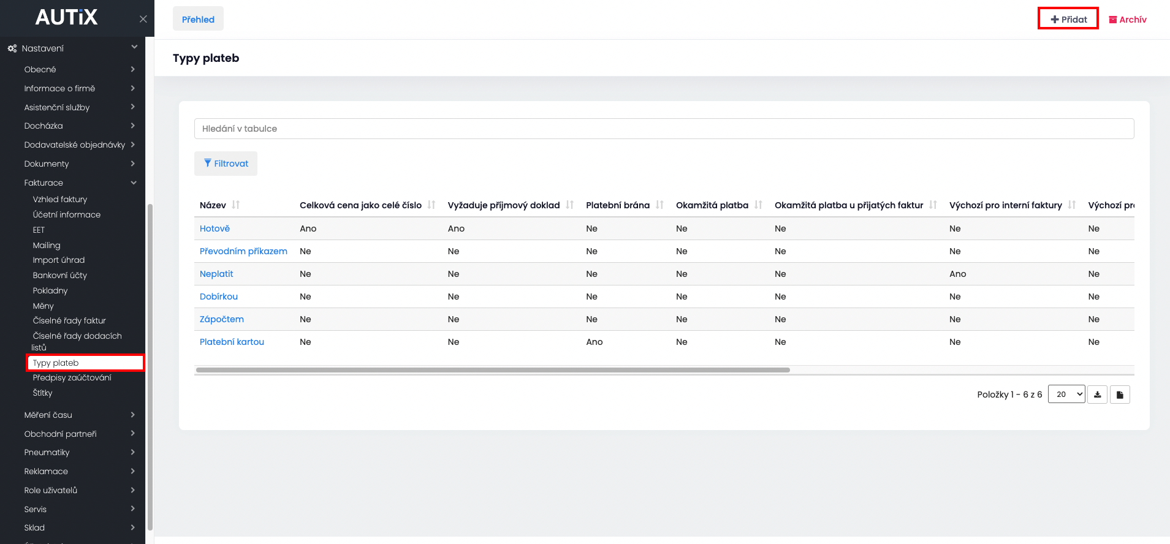Close the sidebar with the X icon

pos(143,19)
